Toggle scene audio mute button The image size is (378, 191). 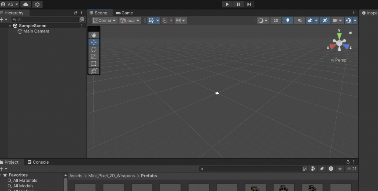click(x=299, y=20)
